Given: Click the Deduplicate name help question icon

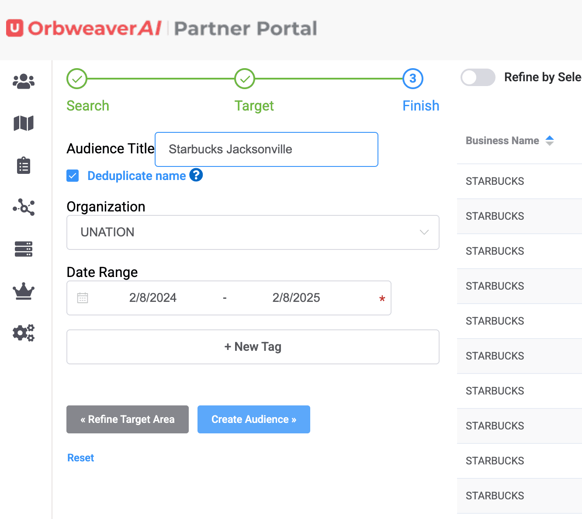Looking at the screenshot, I should tap(196, 175).
